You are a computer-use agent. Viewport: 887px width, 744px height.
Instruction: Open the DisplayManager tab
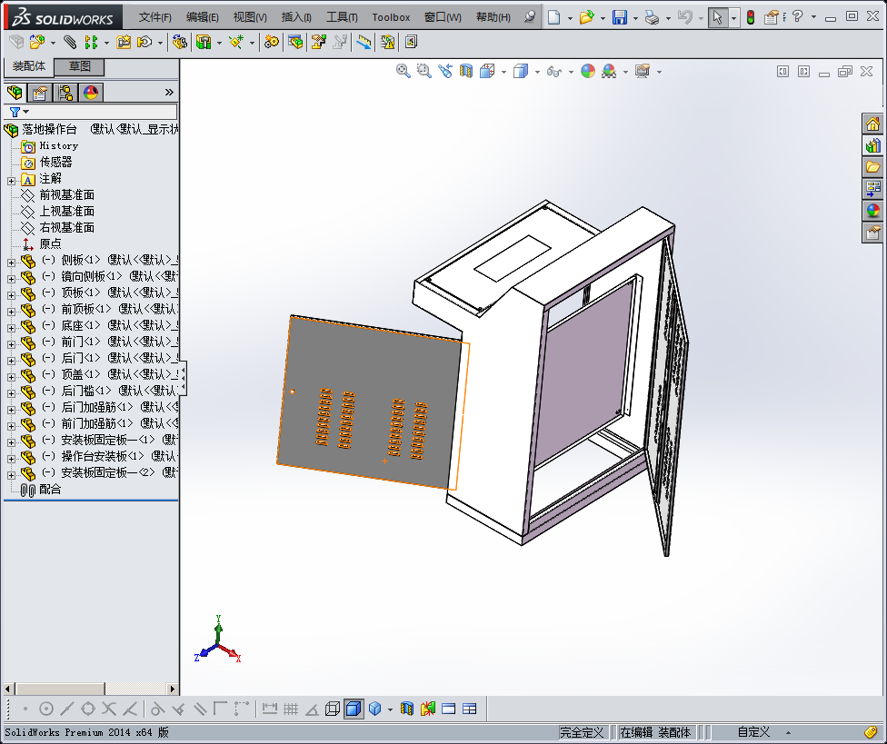pos(91,92)
